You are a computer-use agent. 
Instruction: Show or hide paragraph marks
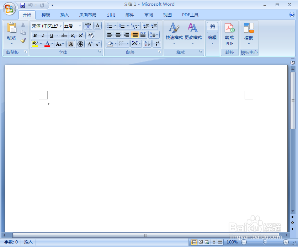(157, 44)
